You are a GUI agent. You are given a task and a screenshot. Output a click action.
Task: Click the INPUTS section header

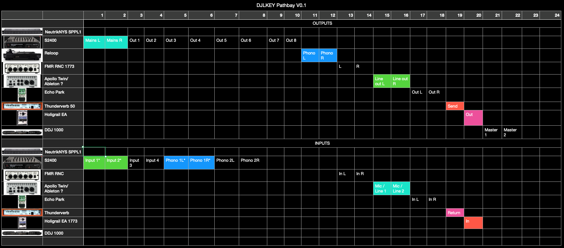322,143
